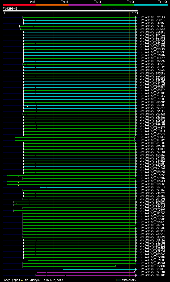This screenshot has height=282, width=170.
Task: Open the UniRef100_O22434 hit
Action: coord(153,266)
